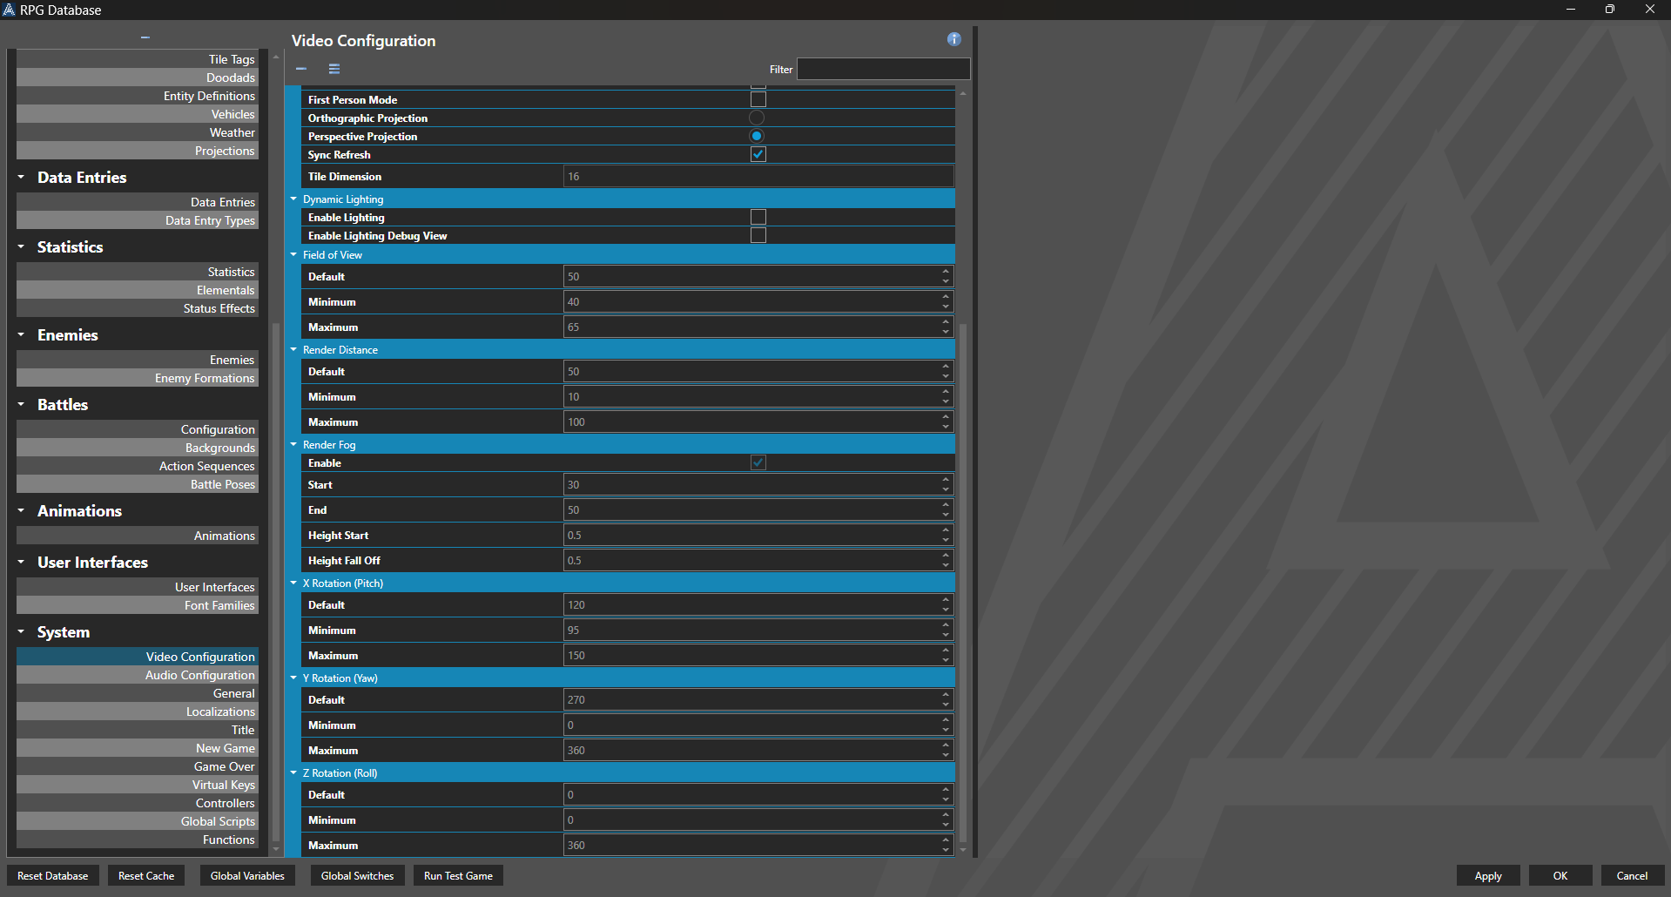Collapse the X Rotation (Pitch) section

[x=293, y=583]
